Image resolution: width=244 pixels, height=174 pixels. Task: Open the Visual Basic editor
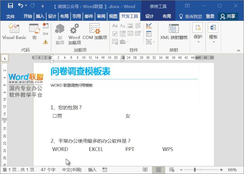pos(14,32)
